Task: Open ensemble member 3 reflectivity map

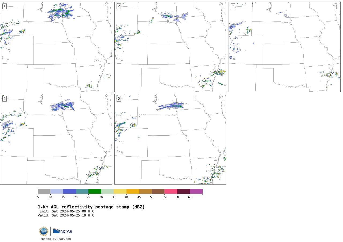Action: click(x=284, y=47)
